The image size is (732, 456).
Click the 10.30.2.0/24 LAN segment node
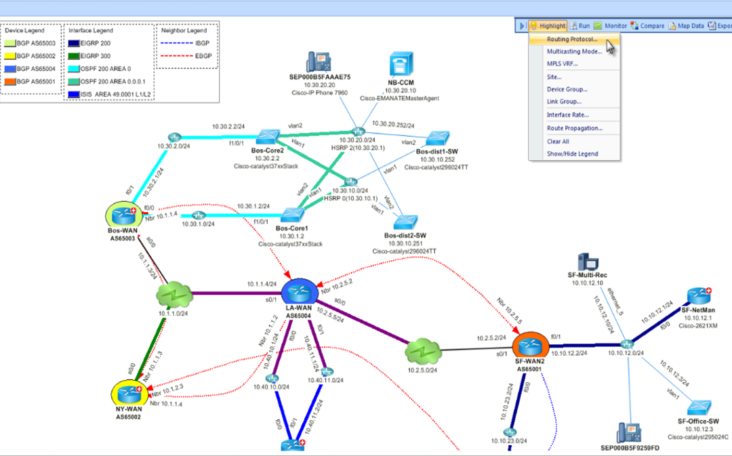[x=174, y=138]
